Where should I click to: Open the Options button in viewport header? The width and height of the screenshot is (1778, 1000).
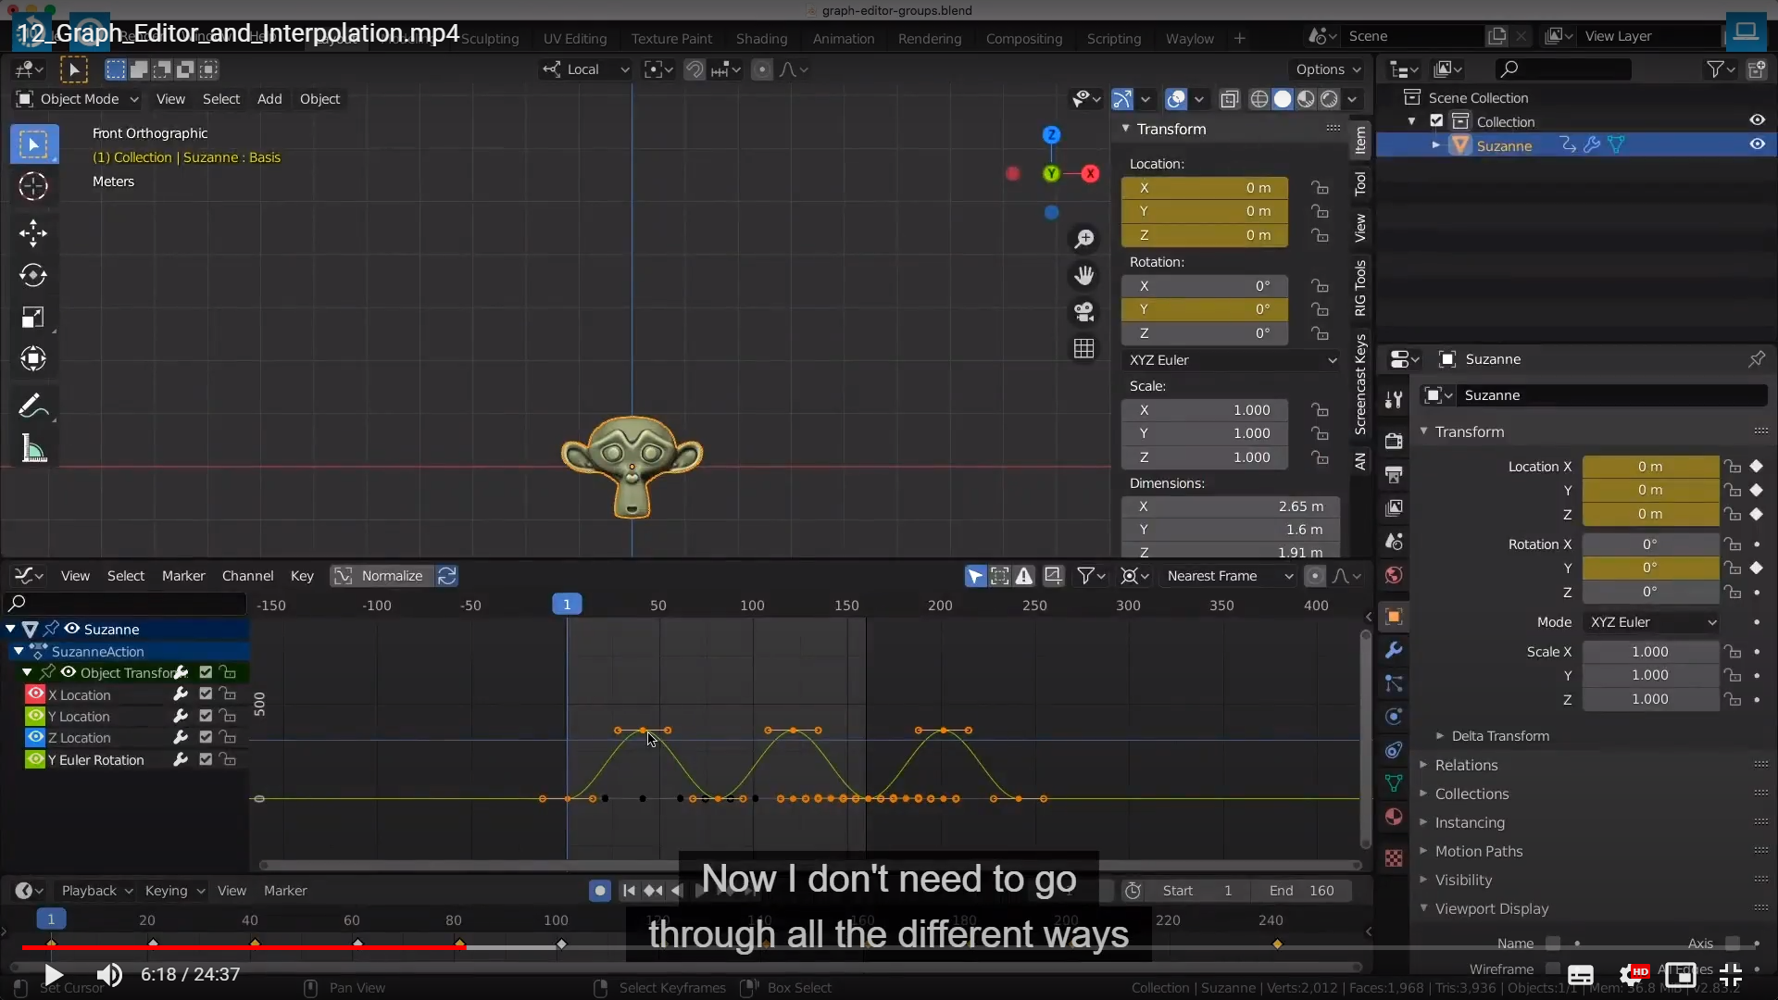click(x=1328, y=69)
